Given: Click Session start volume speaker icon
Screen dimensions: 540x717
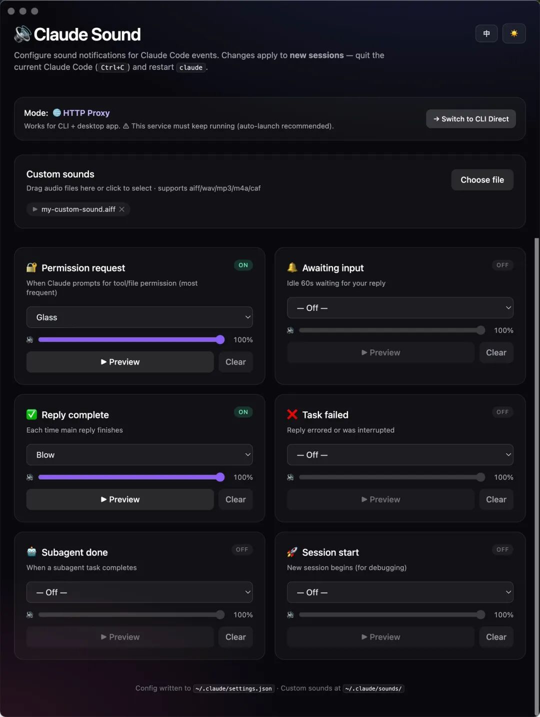Looking at the screenshot, I should pos(290,615).
